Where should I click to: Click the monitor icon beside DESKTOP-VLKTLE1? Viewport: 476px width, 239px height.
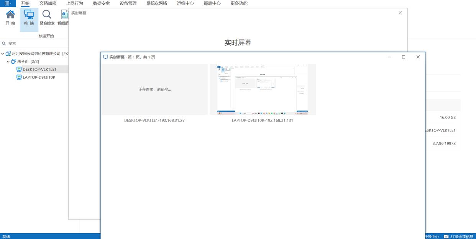[x=19, y=69]
